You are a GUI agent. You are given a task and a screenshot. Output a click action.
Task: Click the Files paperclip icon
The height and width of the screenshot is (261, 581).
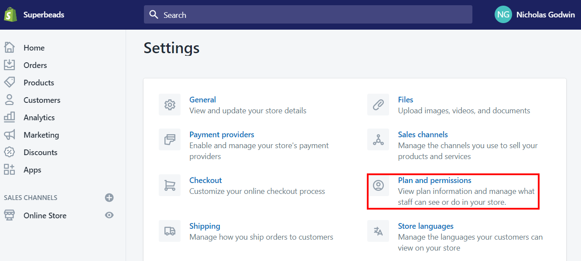point(378,105)
